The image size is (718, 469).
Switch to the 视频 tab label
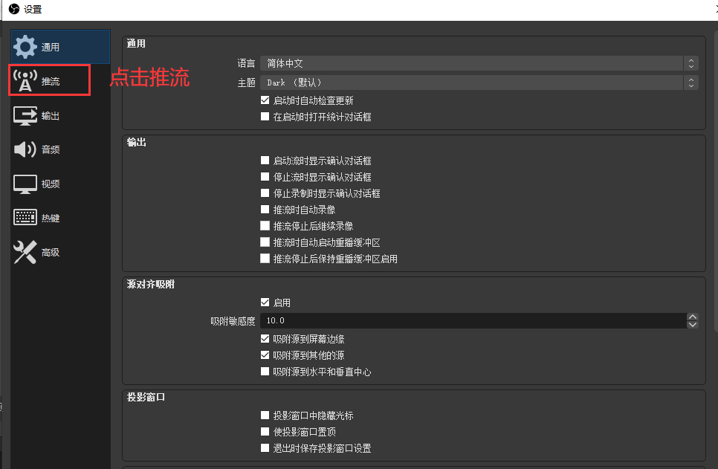click(51, 184)
